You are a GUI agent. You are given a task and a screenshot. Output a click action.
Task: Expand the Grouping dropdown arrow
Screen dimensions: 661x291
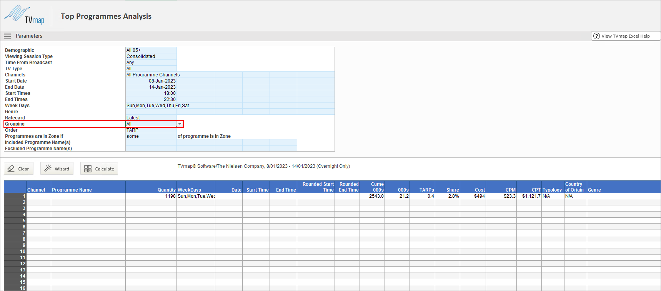[x=180, y=124]
